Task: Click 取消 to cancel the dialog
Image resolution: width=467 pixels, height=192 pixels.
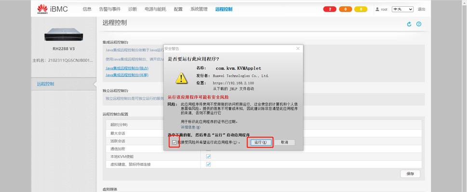Action: pyautogui.click(x=284, y=143)
